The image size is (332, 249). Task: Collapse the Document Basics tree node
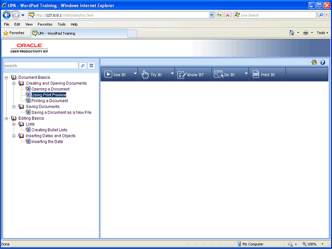(x=6, y=78)
